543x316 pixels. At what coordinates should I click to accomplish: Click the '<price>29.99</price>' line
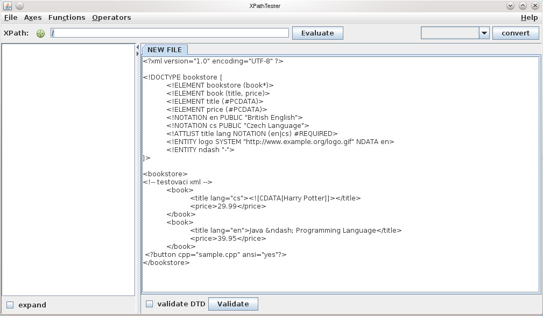click(228, 206)
